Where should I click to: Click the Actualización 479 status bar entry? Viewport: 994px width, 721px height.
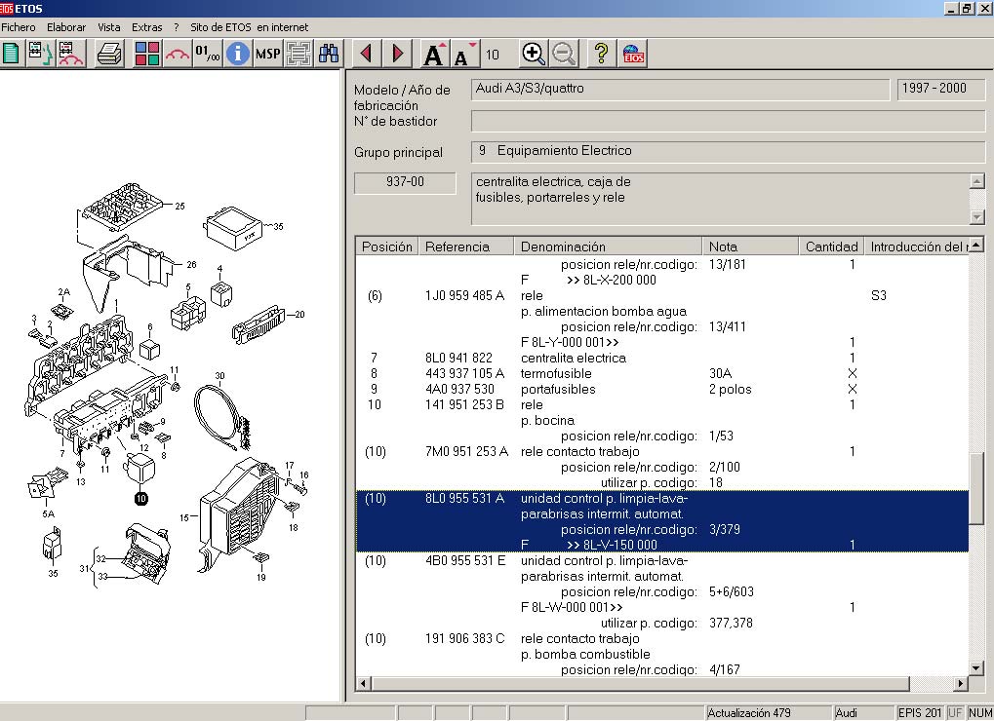click(768, 713)
